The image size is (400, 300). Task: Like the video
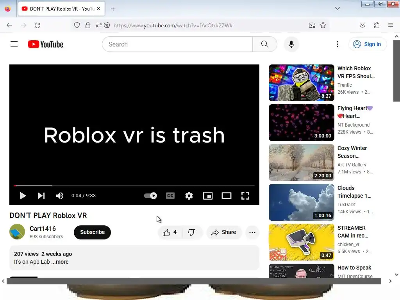pyautogui.click(x=170, y=232)
